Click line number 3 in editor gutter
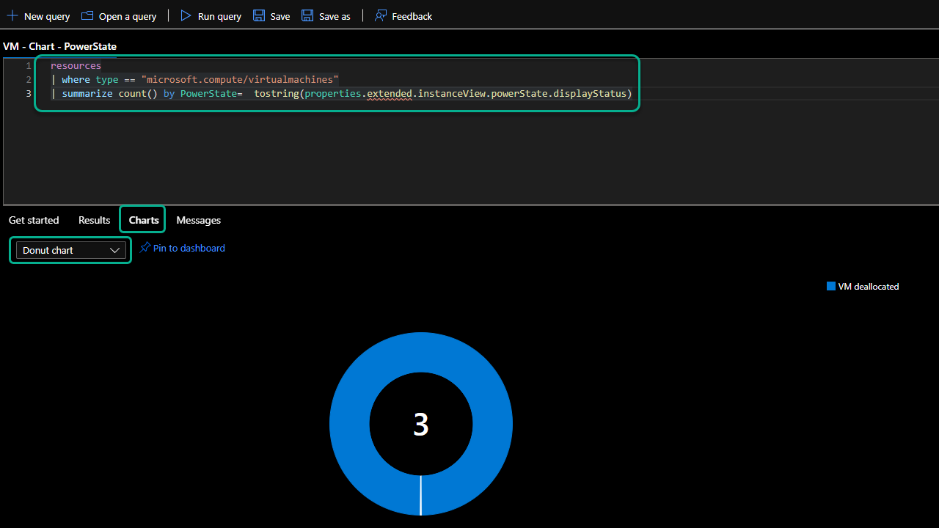 (29, 93)
